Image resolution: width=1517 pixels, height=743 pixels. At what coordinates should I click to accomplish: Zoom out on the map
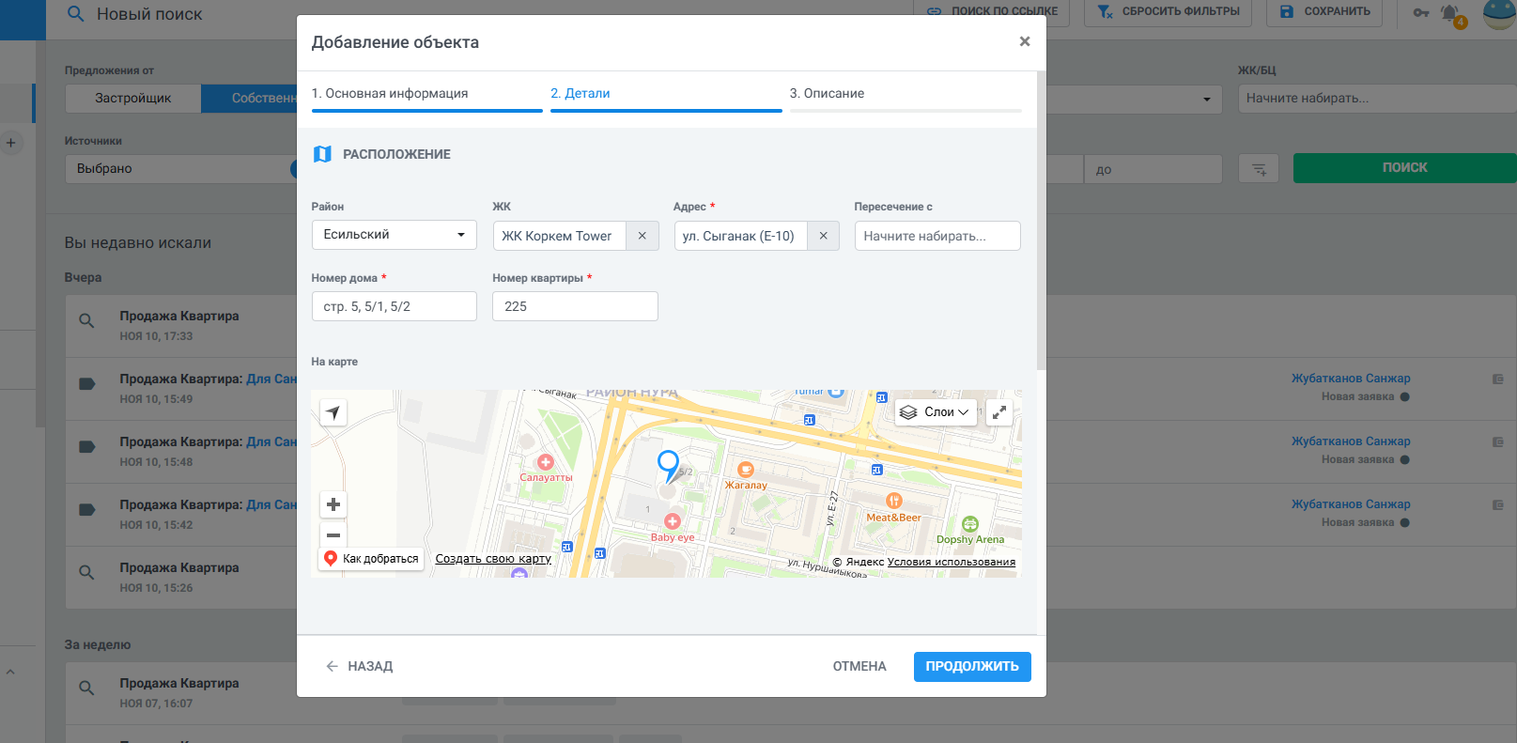[333, 535]
